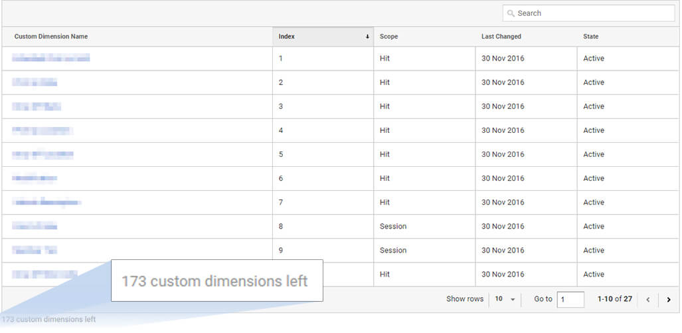Open custom dimension link at index 7
Viewport: 682px width, 333px height.
pyautogui.click(x=46, y=202)
